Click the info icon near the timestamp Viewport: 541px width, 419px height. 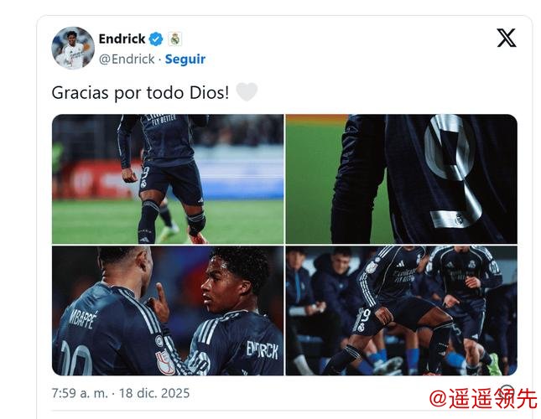tap(507, 392)
